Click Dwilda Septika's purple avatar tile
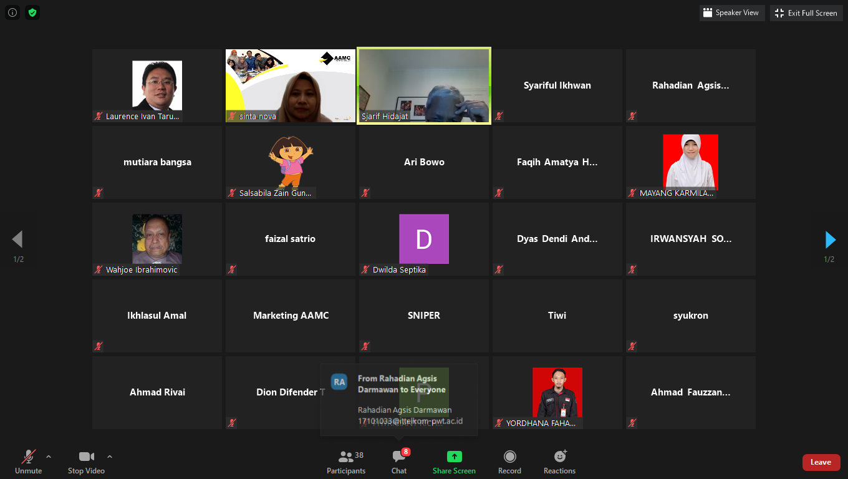Viewport: 848px width, 479px height. (x=424, y=239)
